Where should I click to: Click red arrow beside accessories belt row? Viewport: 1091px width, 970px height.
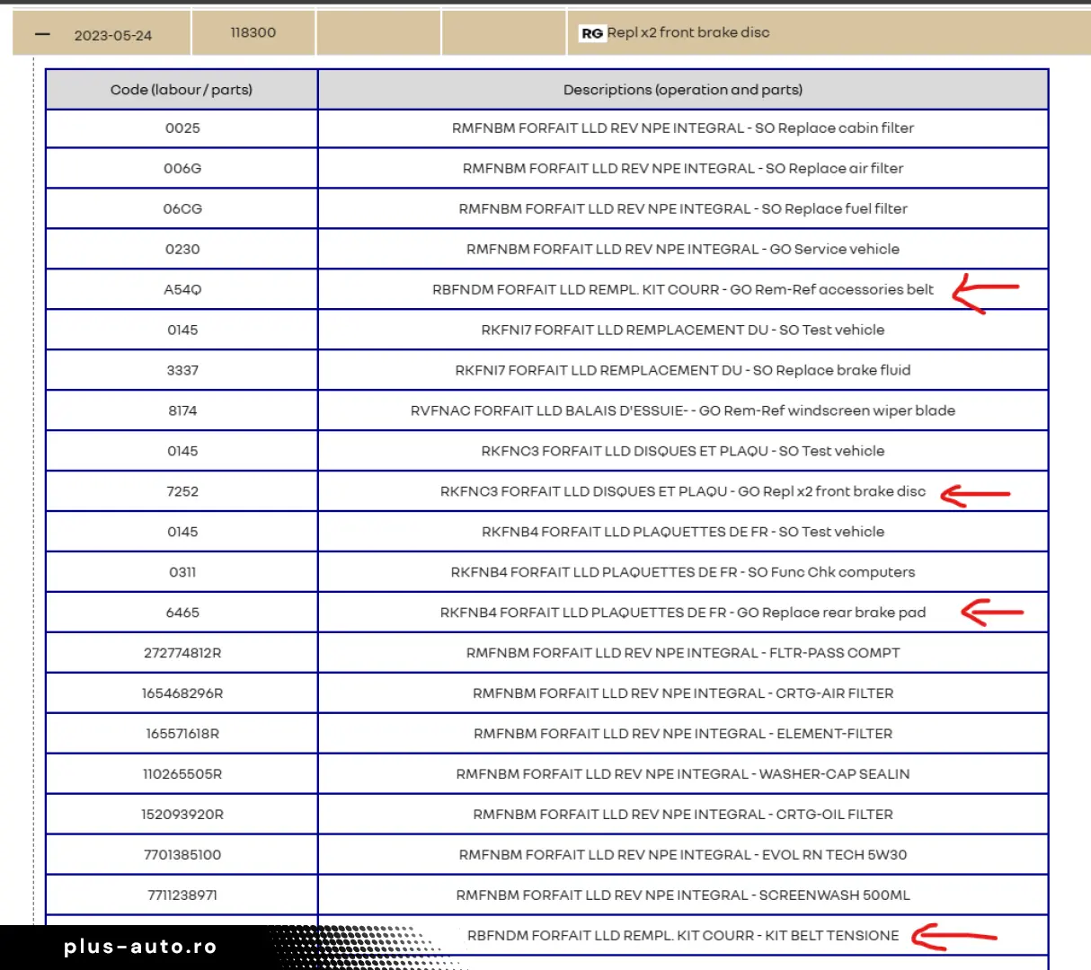click(x=985, y=292)
